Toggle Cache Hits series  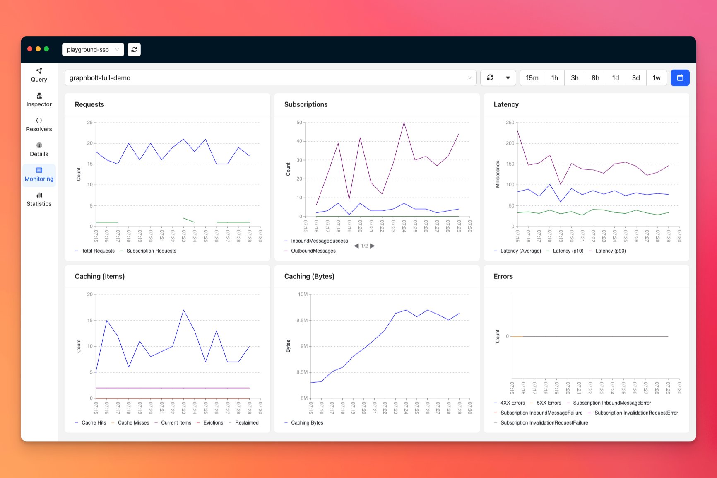[91, 423]
